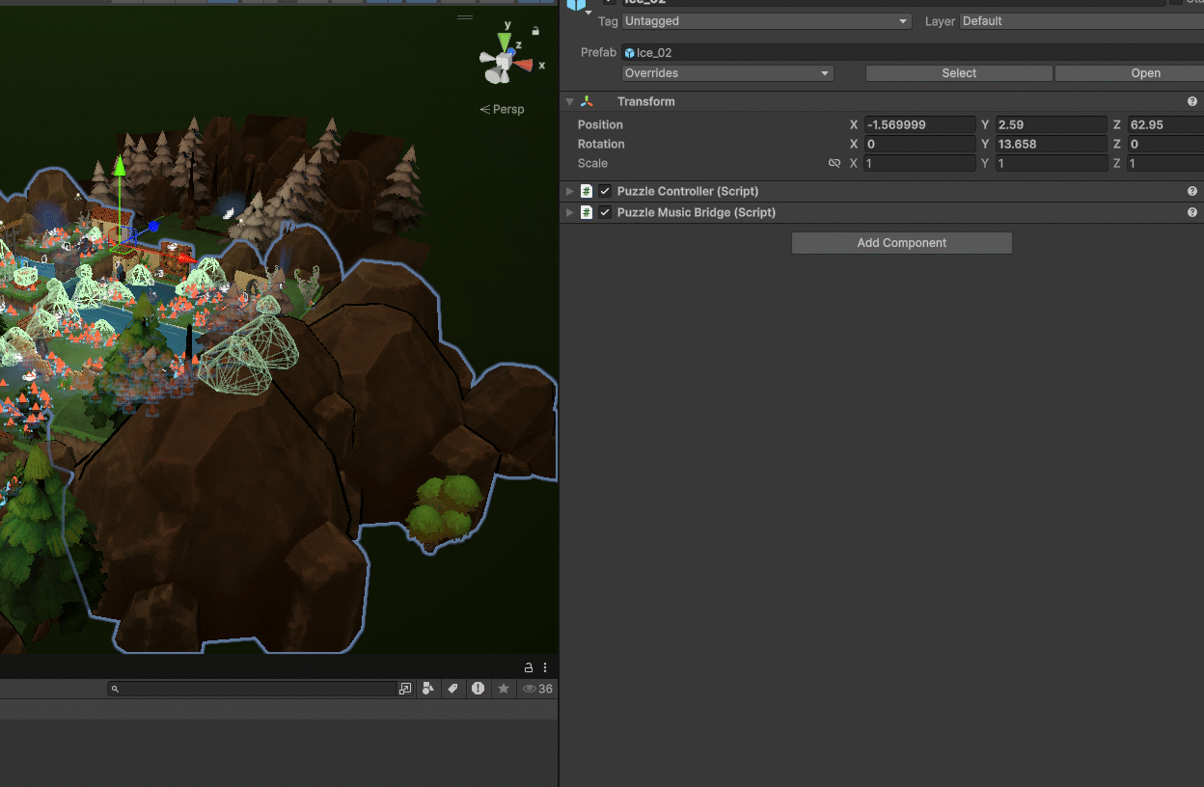
Task: Click the Prefab field showing Ice_02
Action: pyautogui.click(x=913, y=52)
